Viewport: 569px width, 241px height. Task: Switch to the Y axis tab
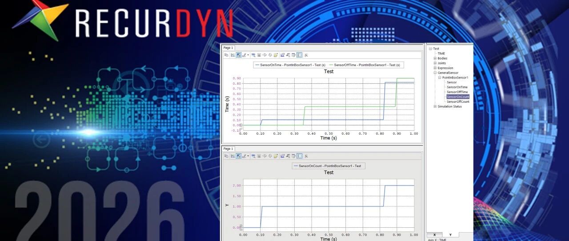click(450, 235)
